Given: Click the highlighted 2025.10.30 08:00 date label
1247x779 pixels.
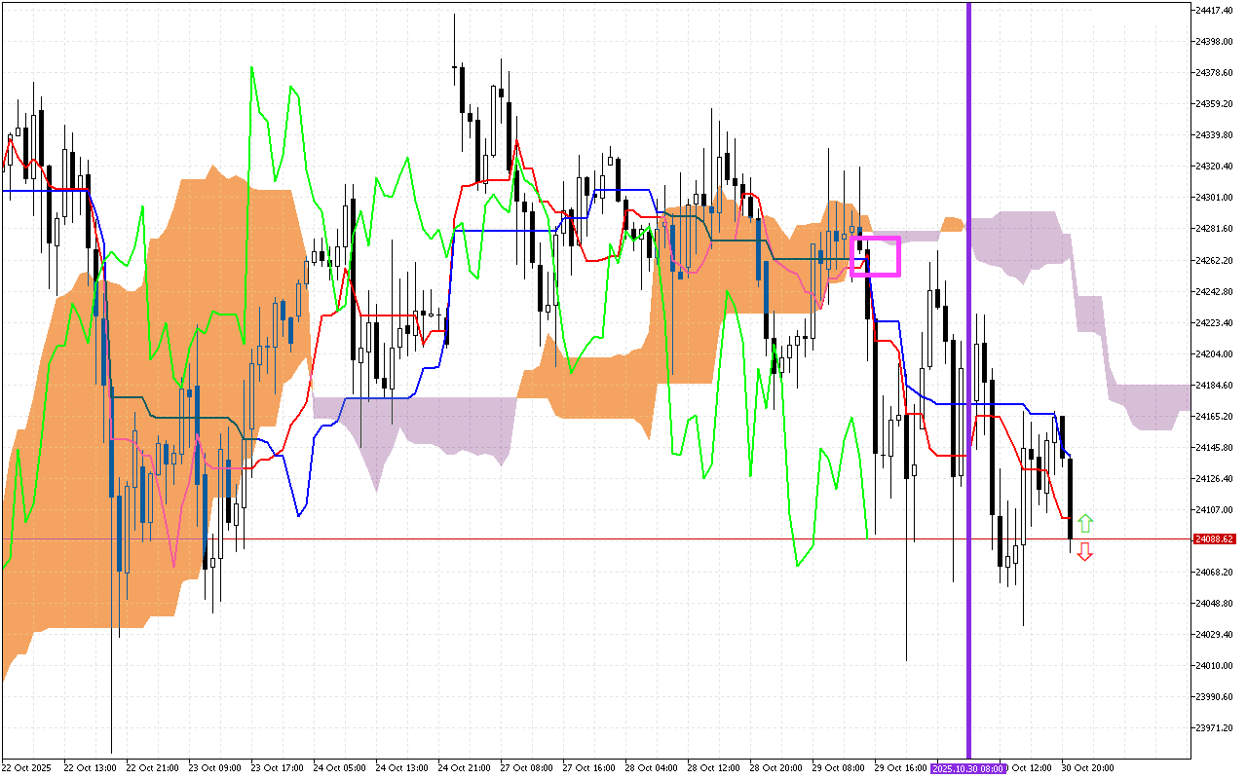Looking at the screenshot, I should [x=968, y=768].
